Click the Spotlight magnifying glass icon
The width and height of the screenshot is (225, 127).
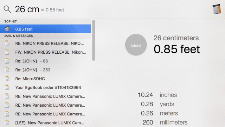7,9
